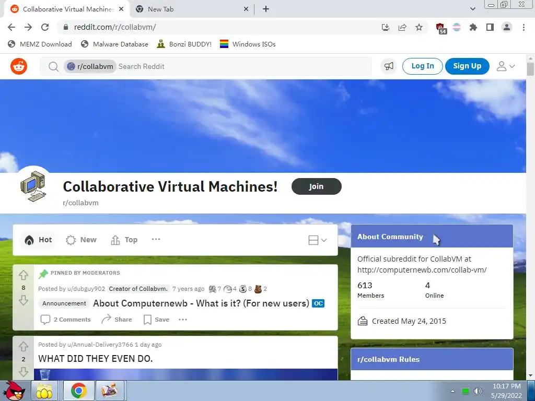Screen dimensions: 535x401
Task: Open the Malware Database bookmark
Action: 114,44
